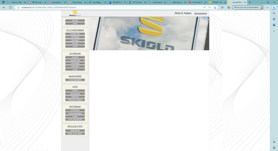Click CLIENT under HISTORIQUE

click(x=75, y=116)
